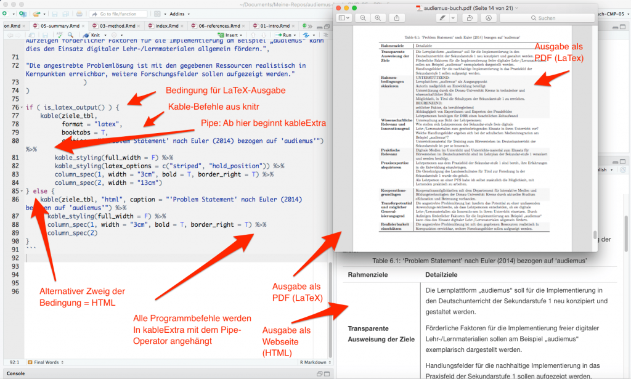Click the Save icon in main toolbar
This screenshot has width=631, height=379.
coord(55,14)
